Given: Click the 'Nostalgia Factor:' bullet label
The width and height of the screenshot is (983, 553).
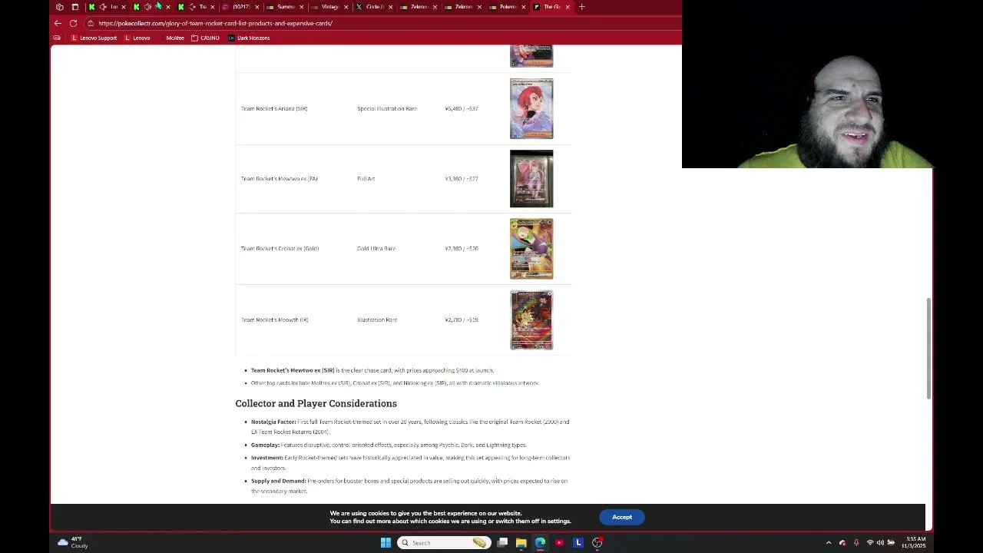Looking at the screenshot, I should (x=273, y=422).
